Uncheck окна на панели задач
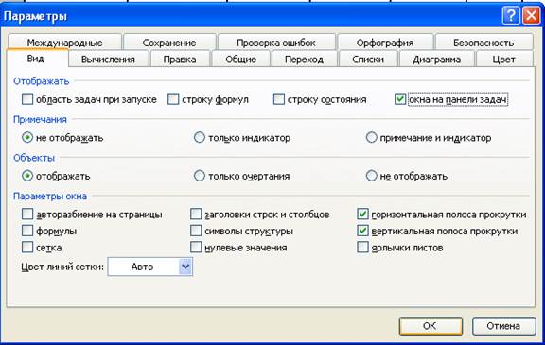This screenshot has height=345, width=545. pos(400,99)
